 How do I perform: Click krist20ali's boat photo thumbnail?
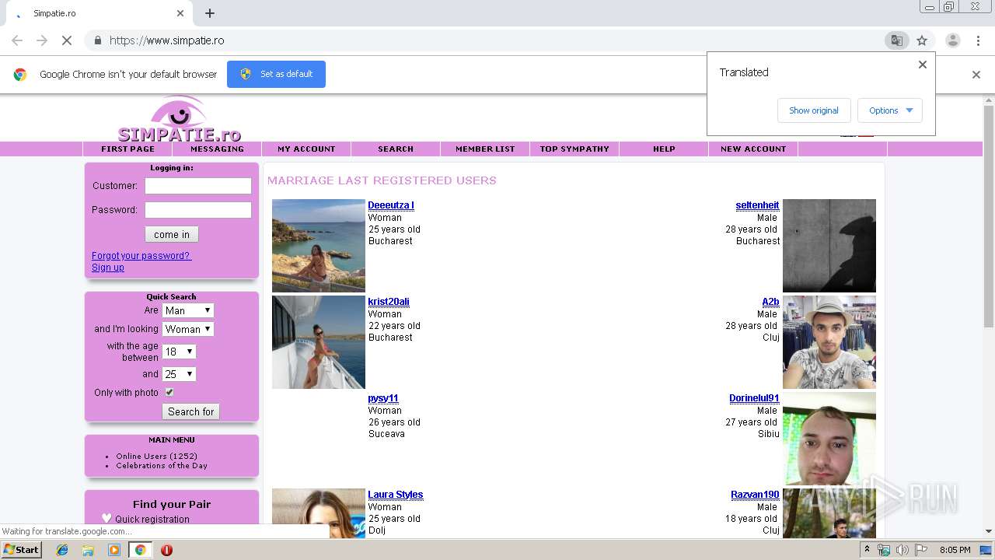319,342
